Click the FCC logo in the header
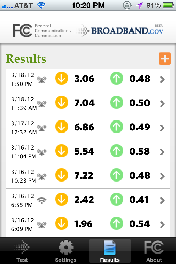 click(x=42, y=31)
